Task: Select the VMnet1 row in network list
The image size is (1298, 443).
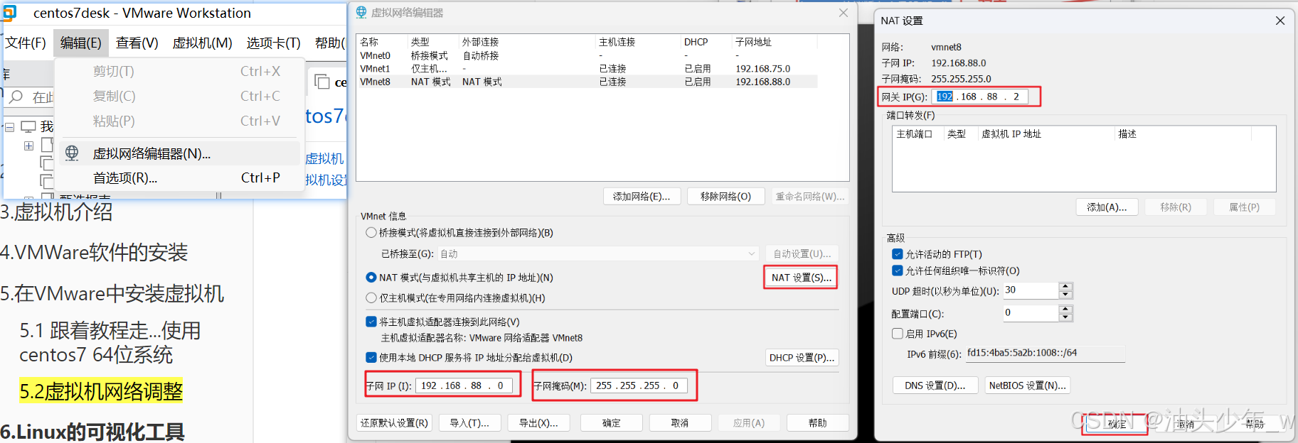Action: tap(587, 69)
